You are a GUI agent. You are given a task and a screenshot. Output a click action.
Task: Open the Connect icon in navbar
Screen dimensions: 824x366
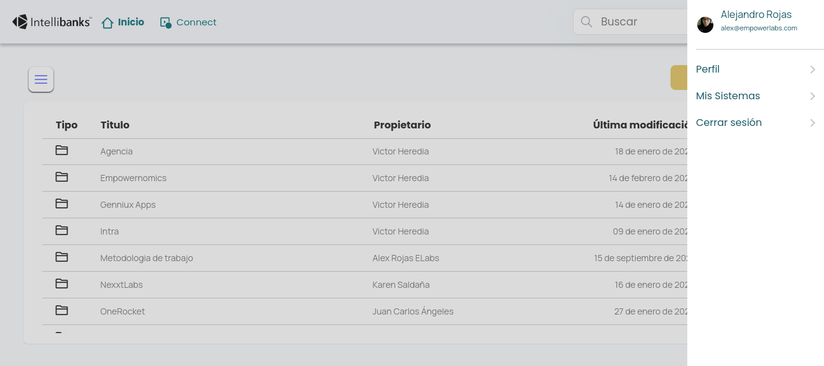coord(165,22)
